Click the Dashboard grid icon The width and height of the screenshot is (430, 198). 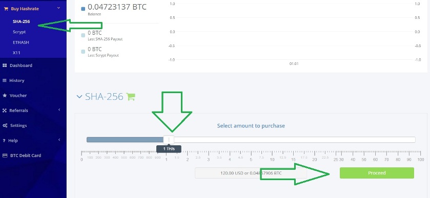(5, 65)
